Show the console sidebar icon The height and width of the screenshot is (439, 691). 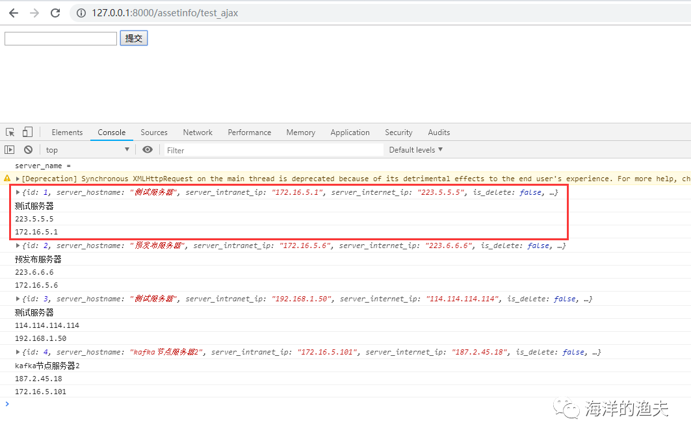click(x=9, y=150)
